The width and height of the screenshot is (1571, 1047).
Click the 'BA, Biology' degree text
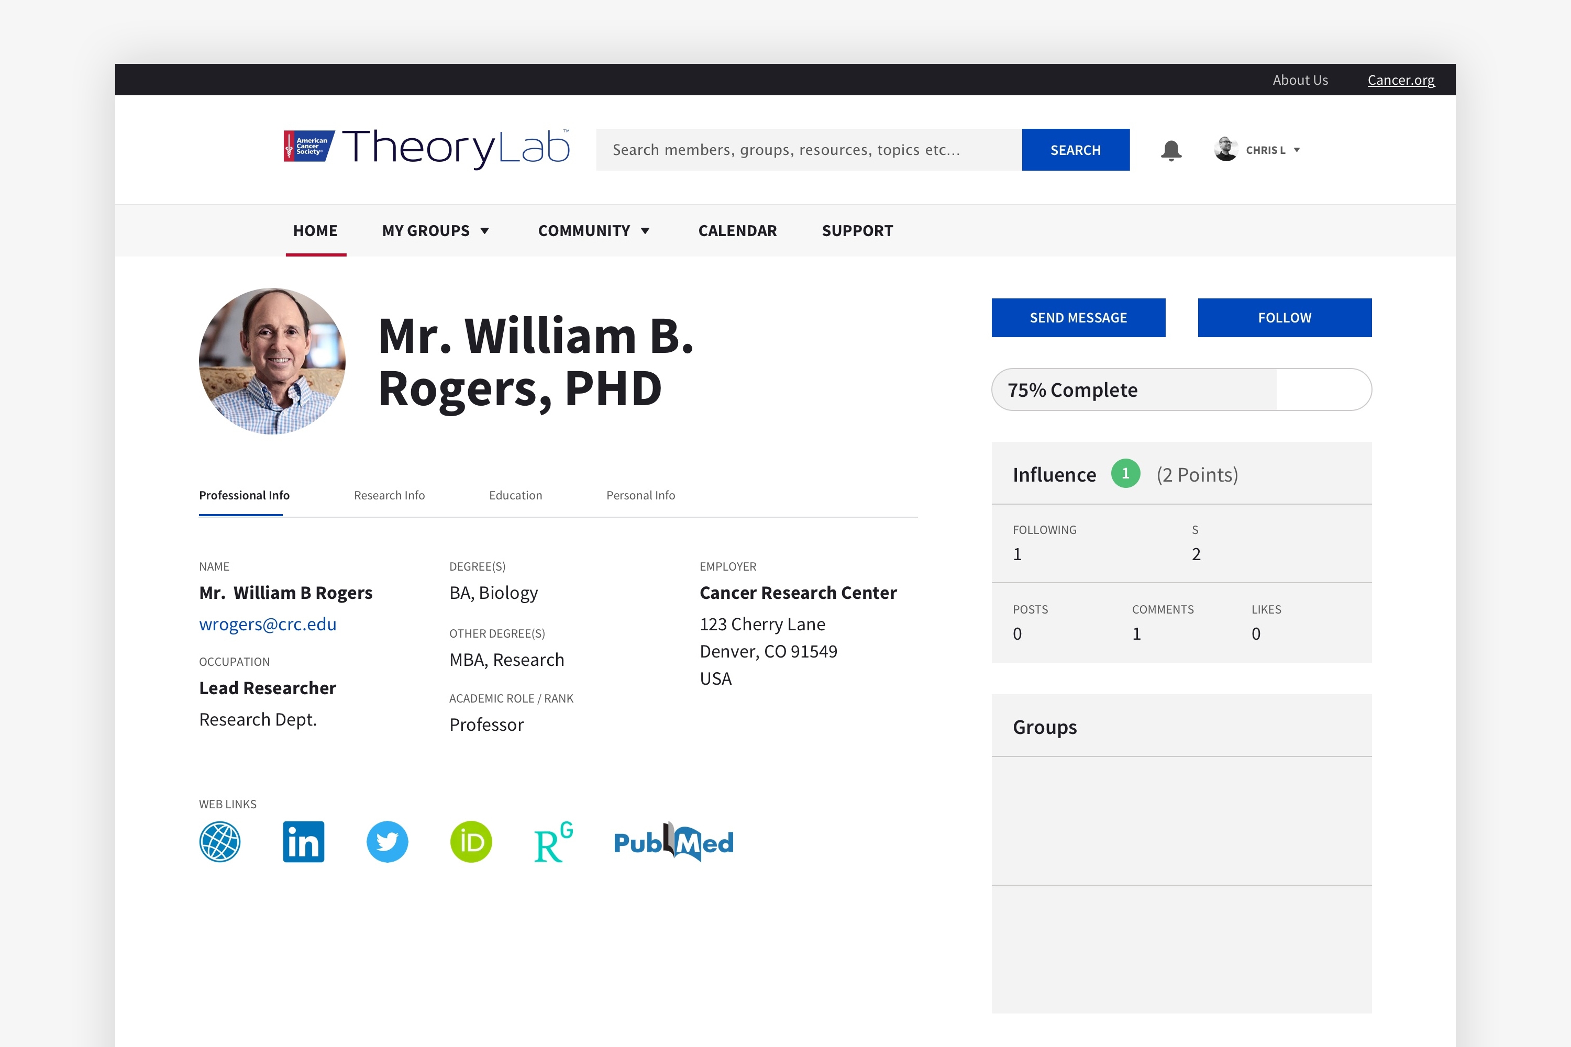[x=494, y=593]
